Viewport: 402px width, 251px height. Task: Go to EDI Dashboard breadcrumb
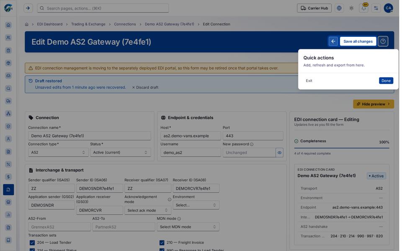pos(50,24)
